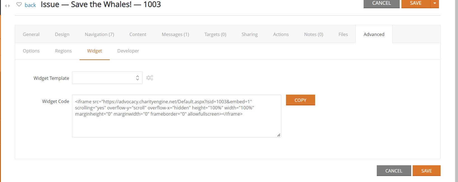This screenshot has width=458, height=182.
Task: Click the bottom Save button
Action: pos(427,171)
